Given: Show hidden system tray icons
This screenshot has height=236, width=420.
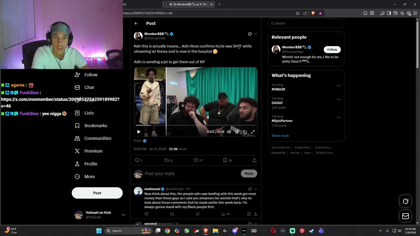Looking at the screenshot, I should (380, 231).
